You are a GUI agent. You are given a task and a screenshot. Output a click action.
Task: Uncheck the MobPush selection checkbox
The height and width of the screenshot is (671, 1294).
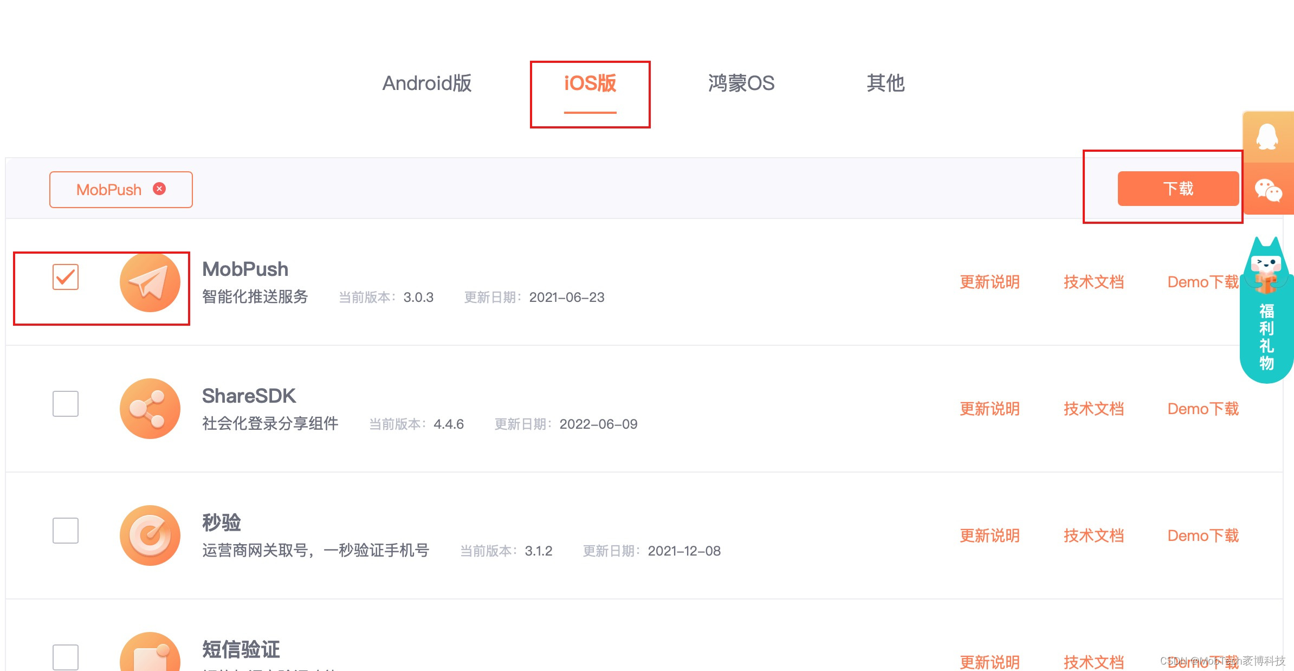[65, 277]
